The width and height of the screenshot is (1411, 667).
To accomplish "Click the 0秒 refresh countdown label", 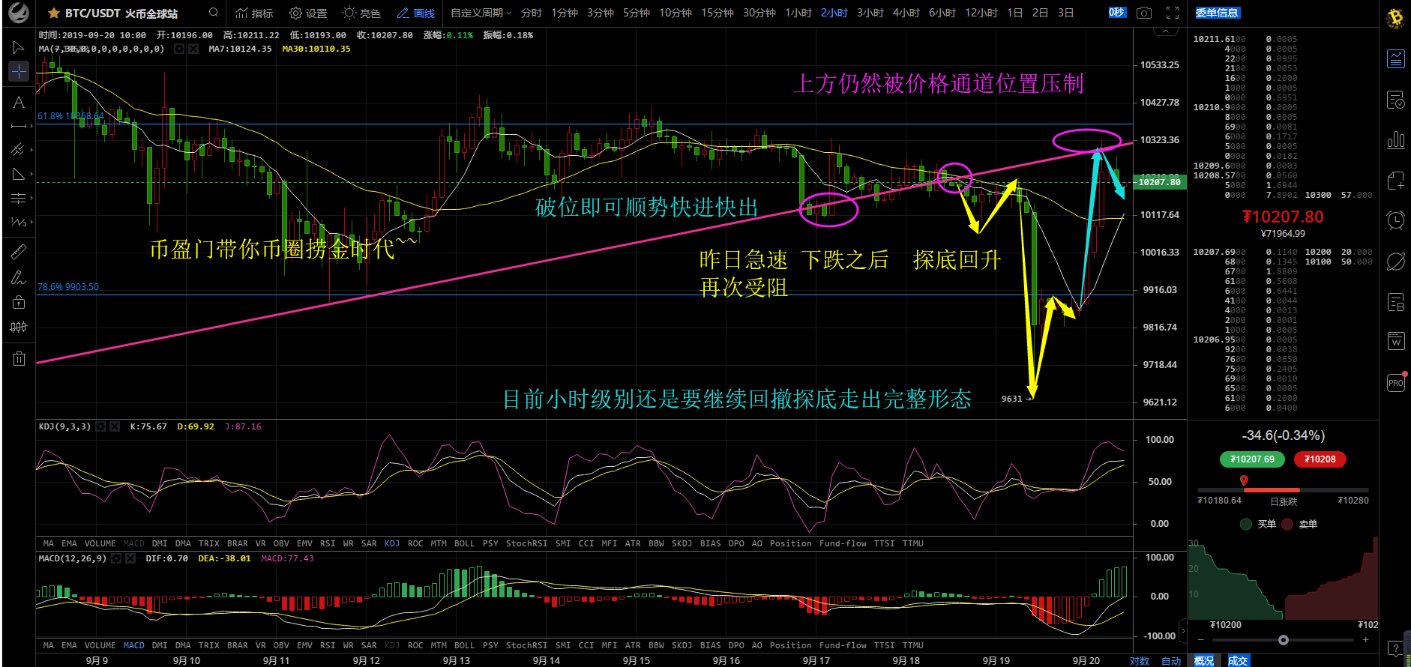I will (x=1116, y=13).
